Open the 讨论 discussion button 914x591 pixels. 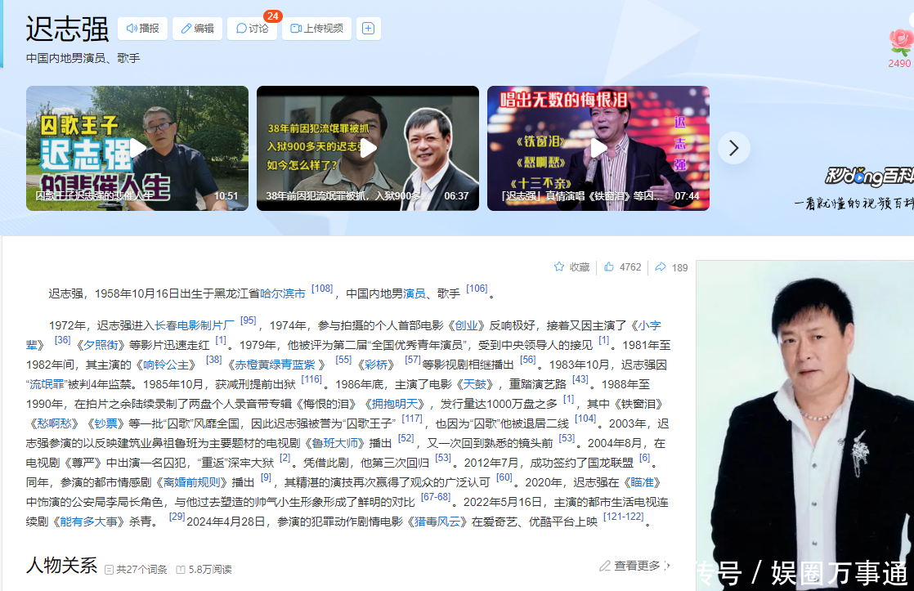(252, 29)
